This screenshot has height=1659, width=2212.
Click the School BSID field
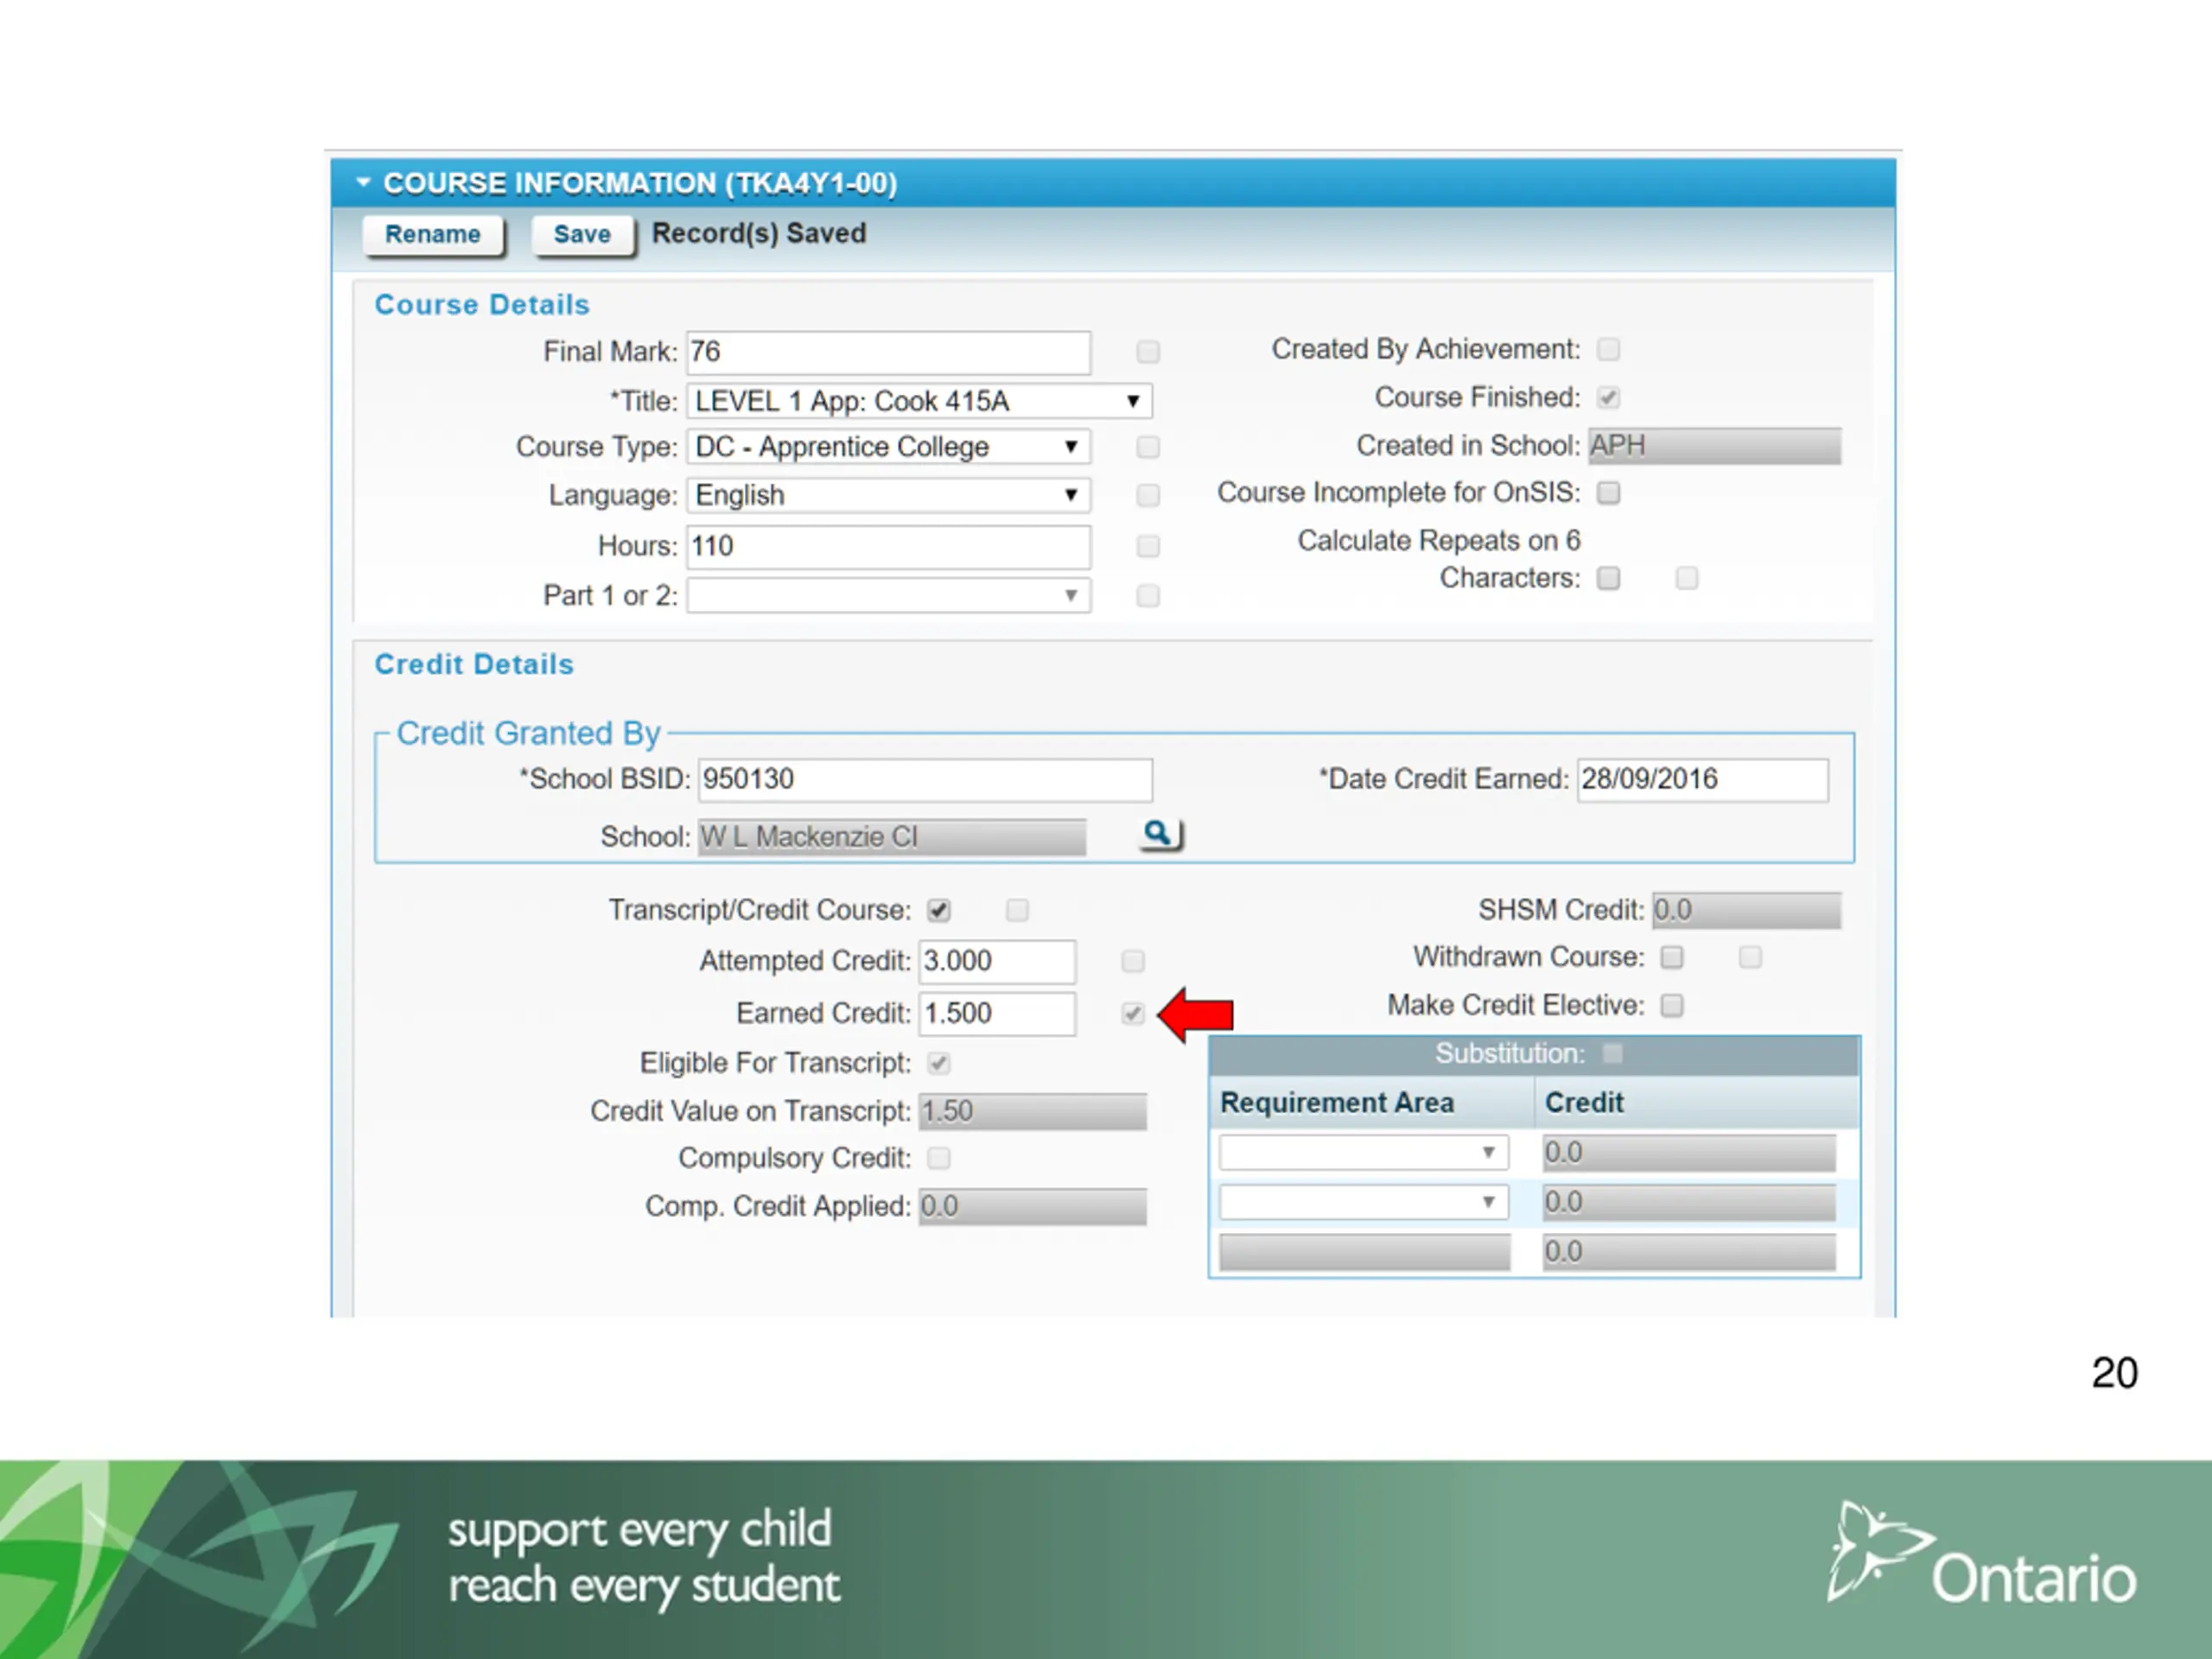pyautogui.click(x=925, y=779)
